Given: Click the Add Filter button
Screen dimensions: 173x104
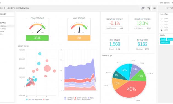Looking at the screenshot, I should point(170,8).
